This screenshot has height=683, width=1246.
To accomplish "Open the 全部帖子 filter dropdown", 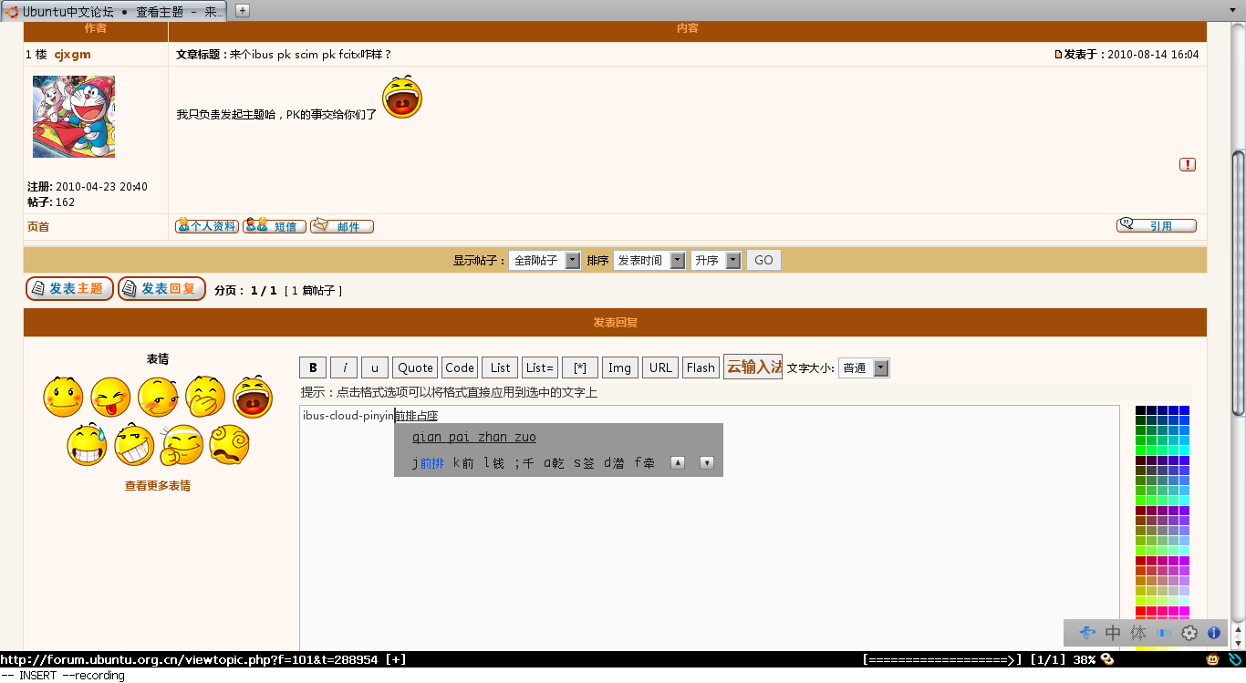I will [x=545, y=261].
